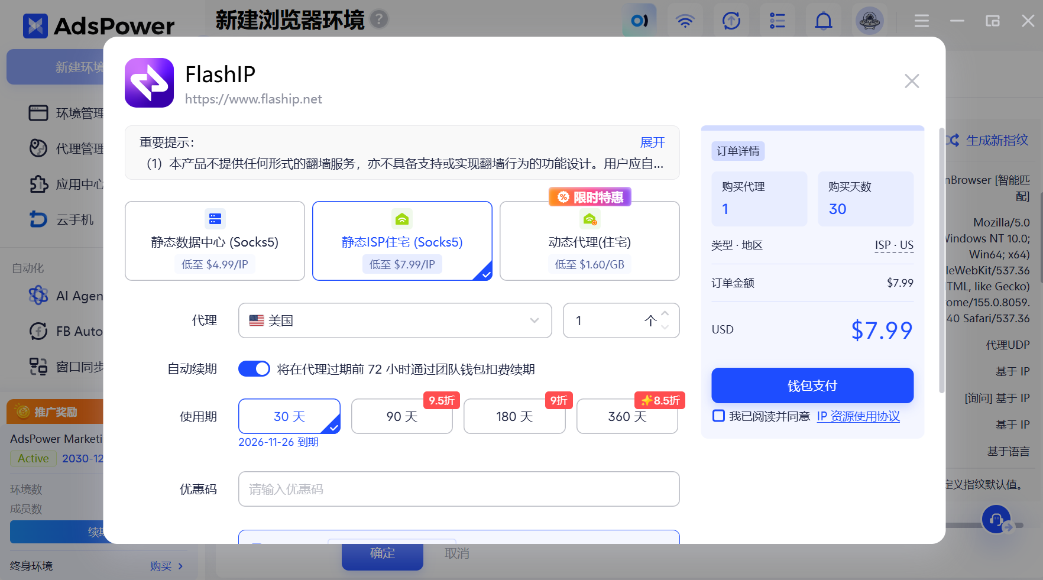Image resolution: width=1043 pixels, height=580 pixels.
Task: Select the 30 天 usage period
Action: coord(289,416)
